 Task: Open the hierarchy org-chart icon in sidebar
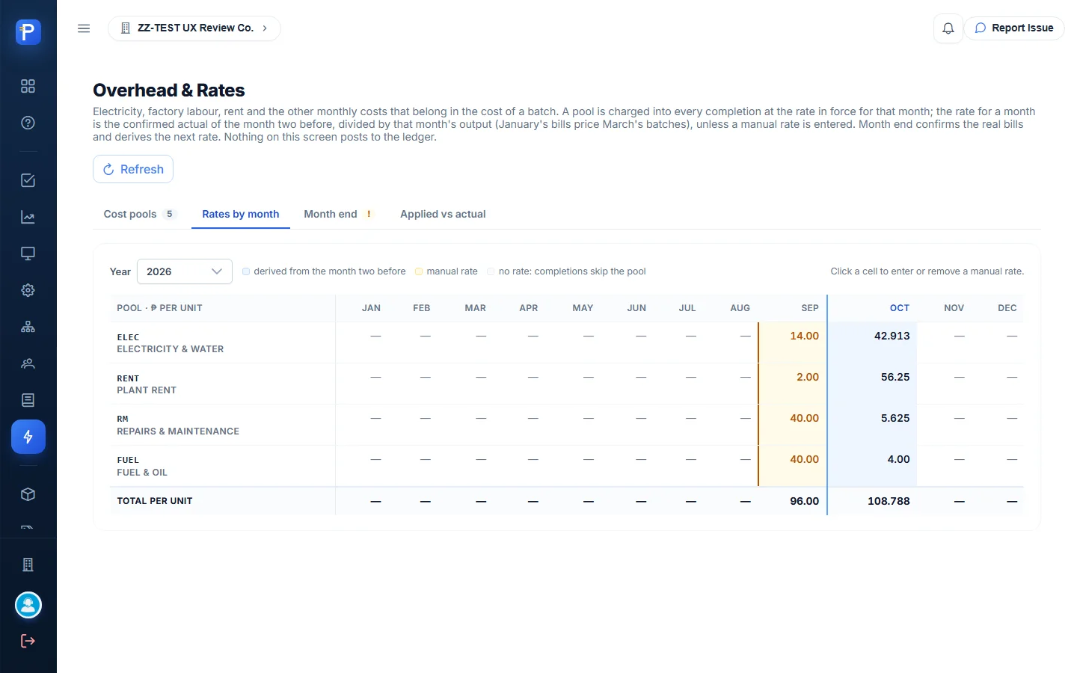click(x=28, y=327)
